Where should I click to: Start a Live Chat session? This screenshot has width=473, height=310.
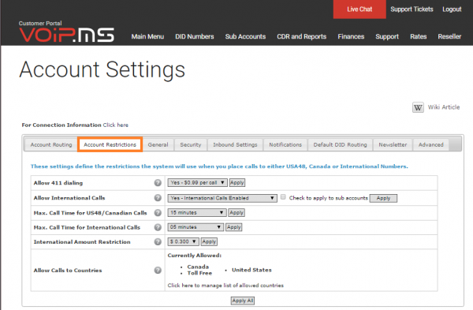tap(359, 9)
